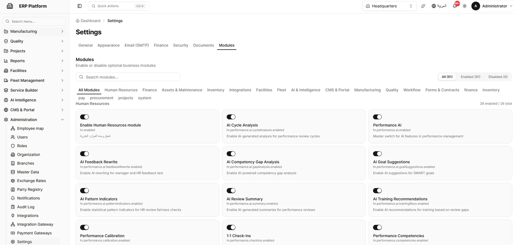Disable the AI Cycle Analysis toggle

tap(231, 117)
